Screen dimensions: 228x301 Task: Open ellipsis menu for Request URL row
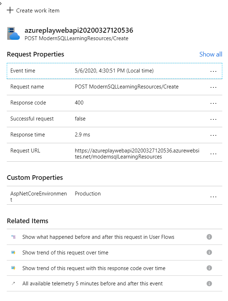[x=213, y=154]
